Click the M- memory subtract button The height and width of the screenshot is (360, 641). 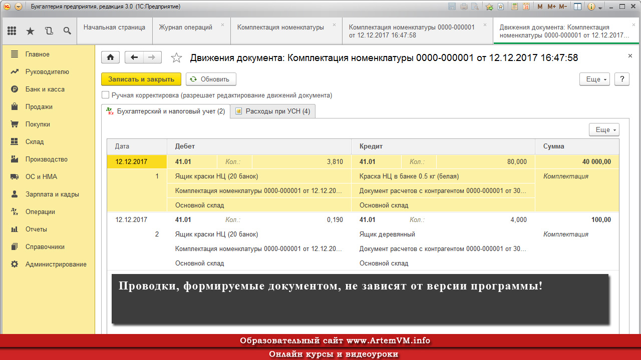coord(563,6)
